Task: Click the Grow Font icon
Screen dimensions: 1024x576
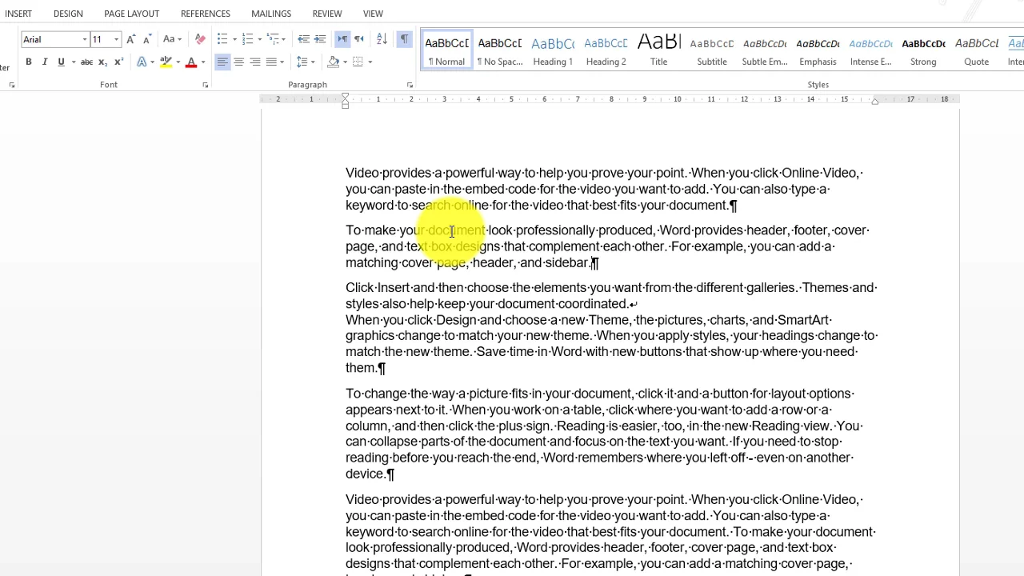Action: click(x=131, y=39)
